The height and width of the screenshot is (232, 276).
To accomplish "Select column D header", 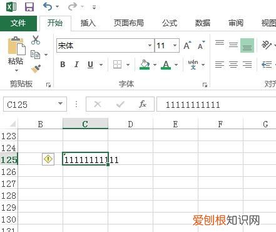I will tap(130, 124).
